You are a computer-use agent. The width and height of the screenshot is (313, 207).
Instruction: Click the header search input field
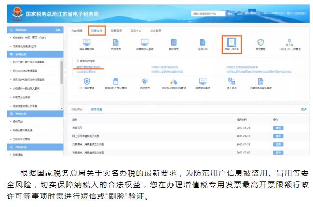[208, 14]
